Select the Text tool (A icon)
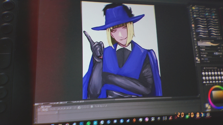The image size is (223, 125). (x=197, y=50)
